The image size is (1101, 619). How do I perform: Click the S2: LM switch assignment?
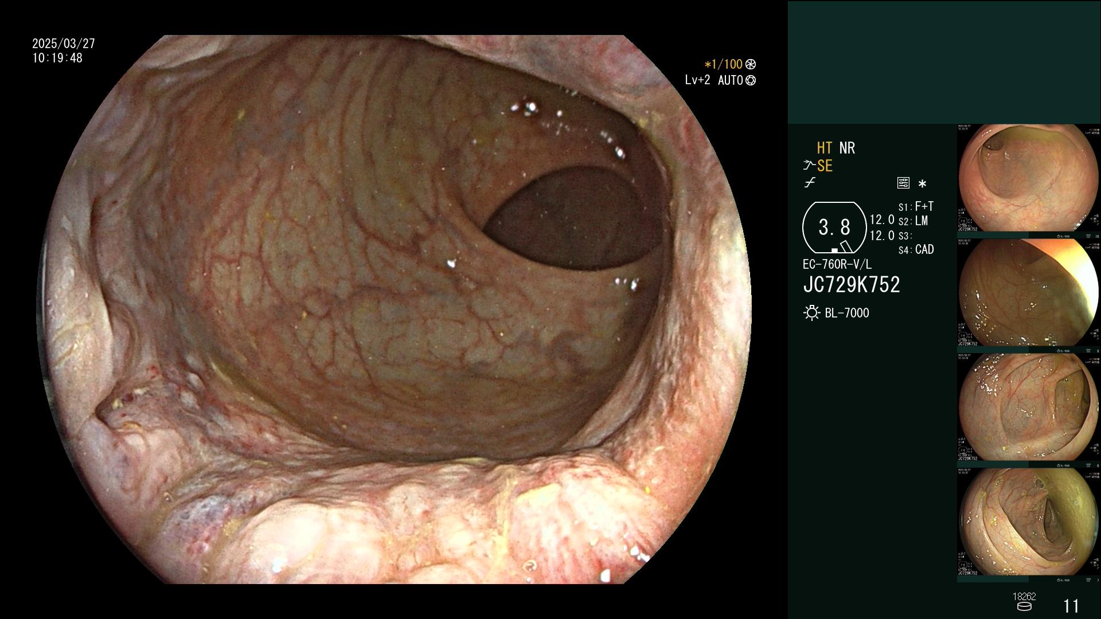click(x=913, y=221)
